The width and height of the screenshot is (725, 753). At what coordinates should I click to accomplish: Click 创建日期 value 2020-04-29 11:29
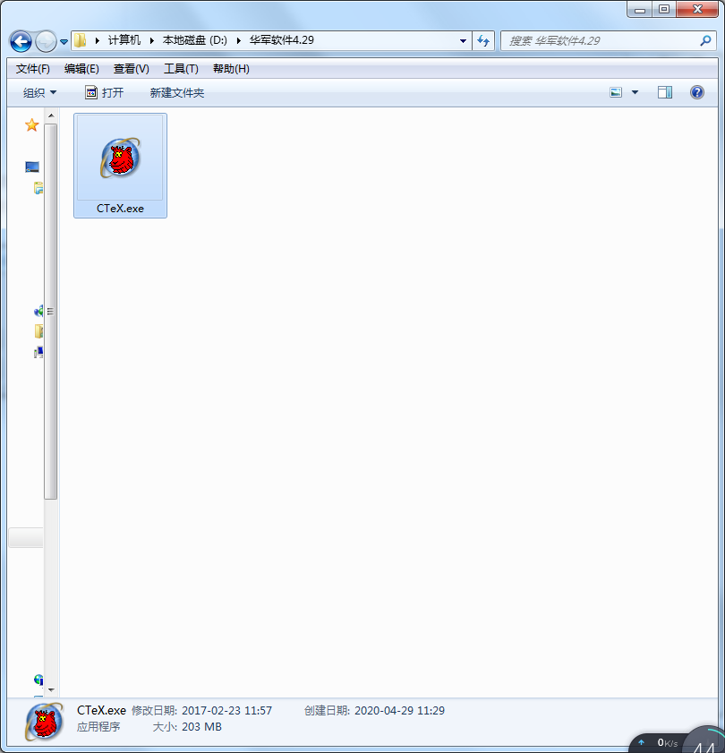399,711
